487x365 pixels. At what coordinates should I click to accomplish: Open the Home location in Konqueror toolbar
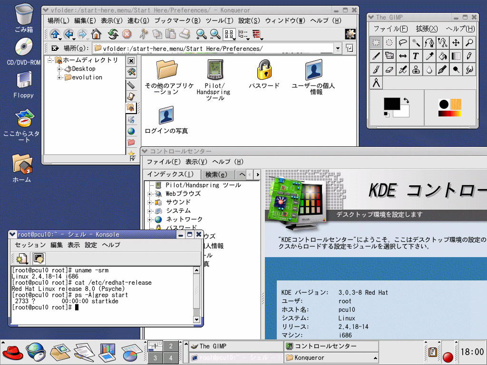(x=96, y=34)
